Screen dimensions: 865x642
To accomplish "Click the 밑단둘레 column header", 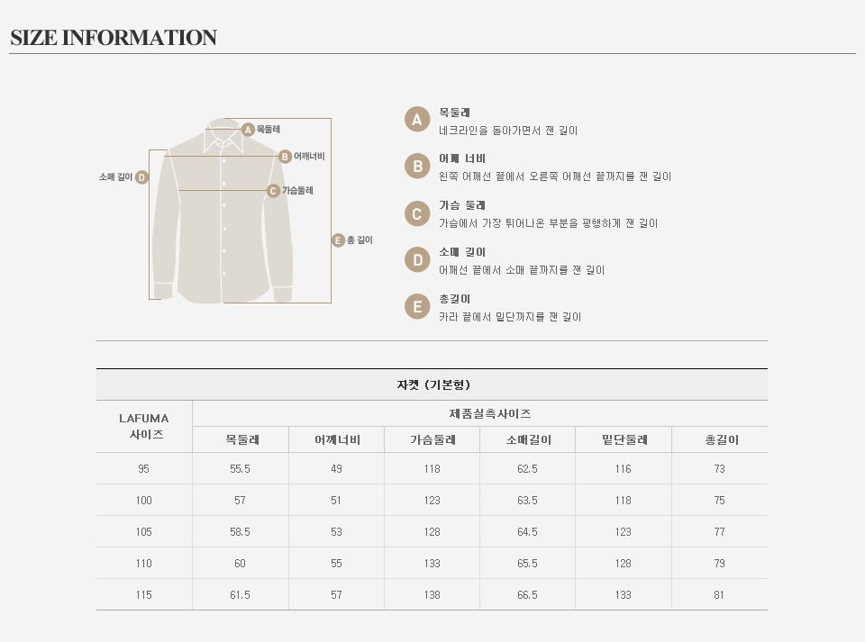I will pos(624,440).
